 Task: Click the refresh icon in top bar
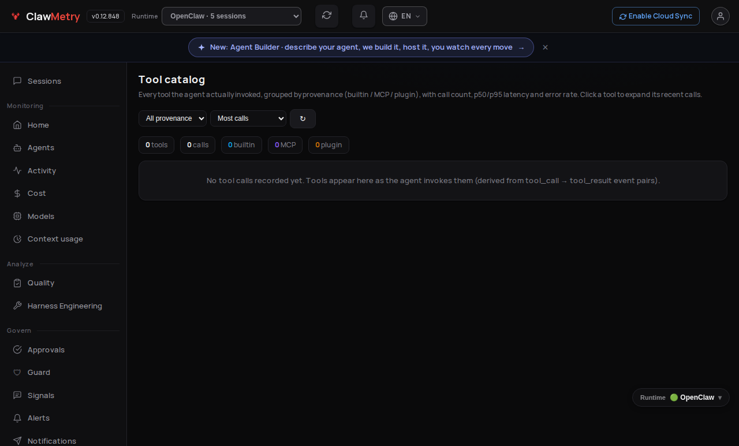tap(327, 16)
